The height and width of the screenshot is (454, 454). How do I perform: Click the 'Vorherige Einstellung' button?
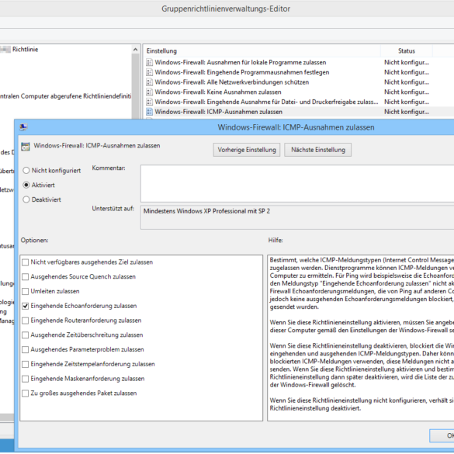247,150
